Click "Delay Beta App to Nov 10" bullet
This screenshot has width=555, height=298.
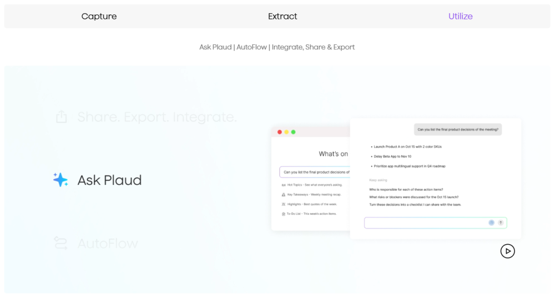click(392, 156)
